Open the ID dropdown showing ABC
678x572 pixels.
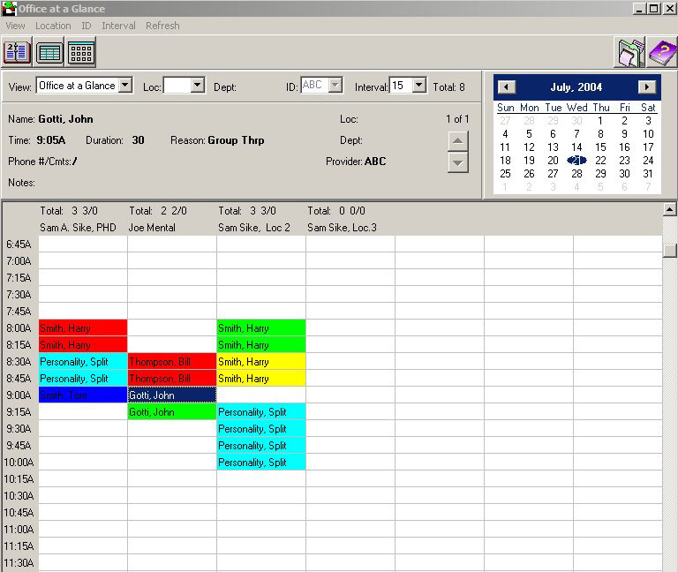coord(335,85)
